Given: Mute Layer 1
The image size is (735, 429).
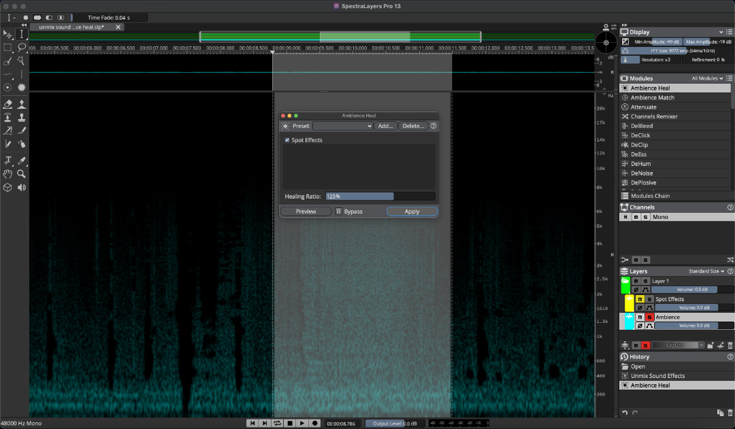Looking at the screenshot, I should (636, 281).
